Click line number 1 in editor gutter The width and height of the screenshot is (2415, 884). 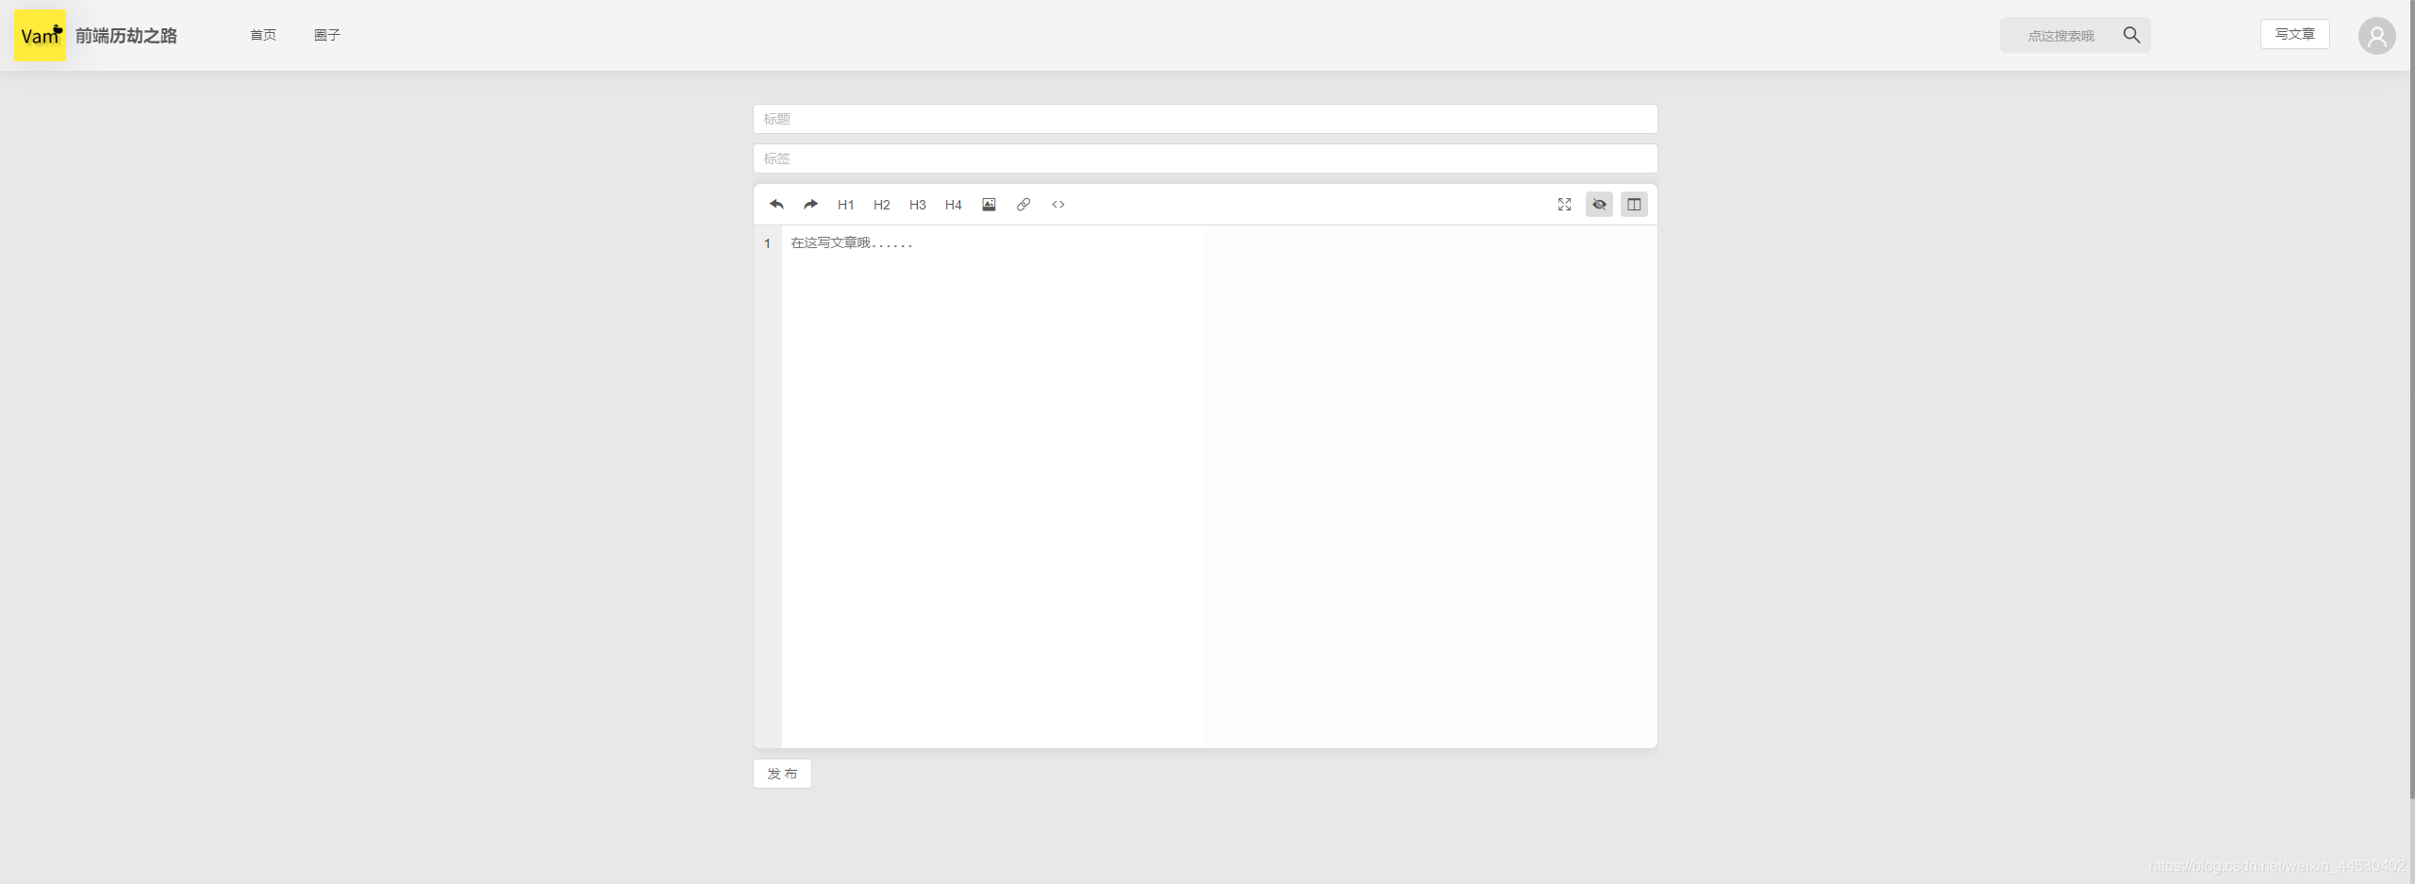point(767,243)
